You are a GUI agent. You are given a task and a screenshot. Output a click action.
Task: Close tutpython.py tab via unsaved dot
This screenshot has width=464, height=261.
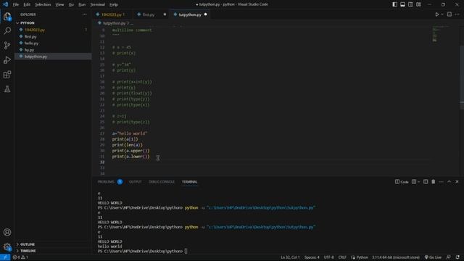205,14
